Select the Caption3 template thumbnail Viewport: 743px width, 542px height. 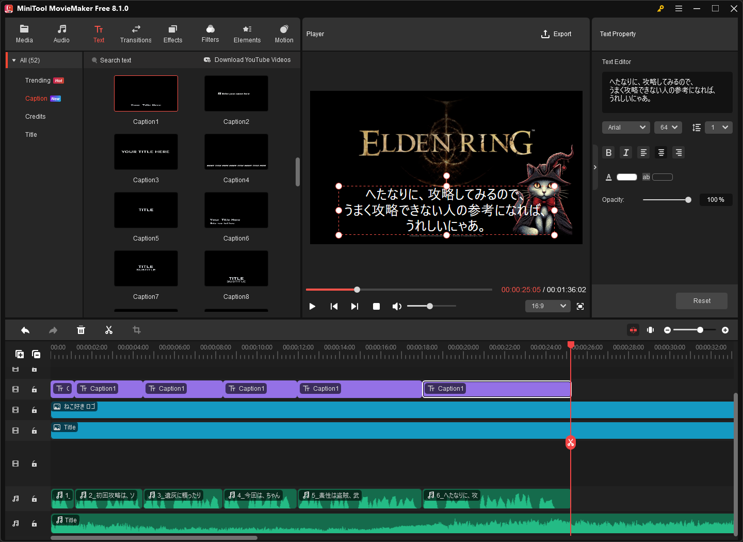click(x=146, y=152)
